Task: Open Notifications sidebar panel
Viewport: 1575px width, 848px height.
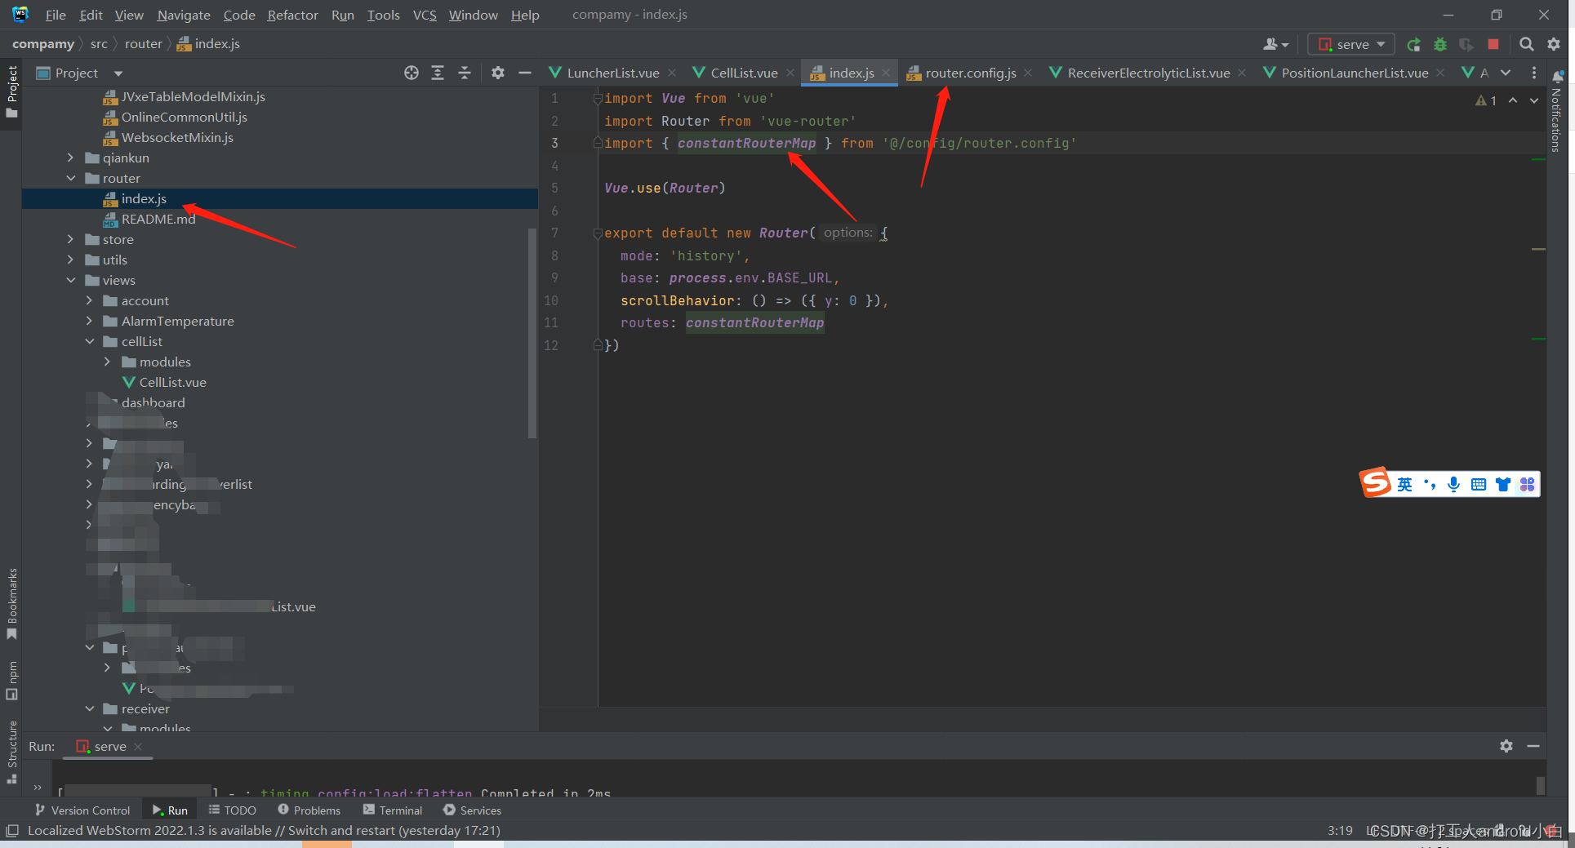Action: pos(1557,111)
